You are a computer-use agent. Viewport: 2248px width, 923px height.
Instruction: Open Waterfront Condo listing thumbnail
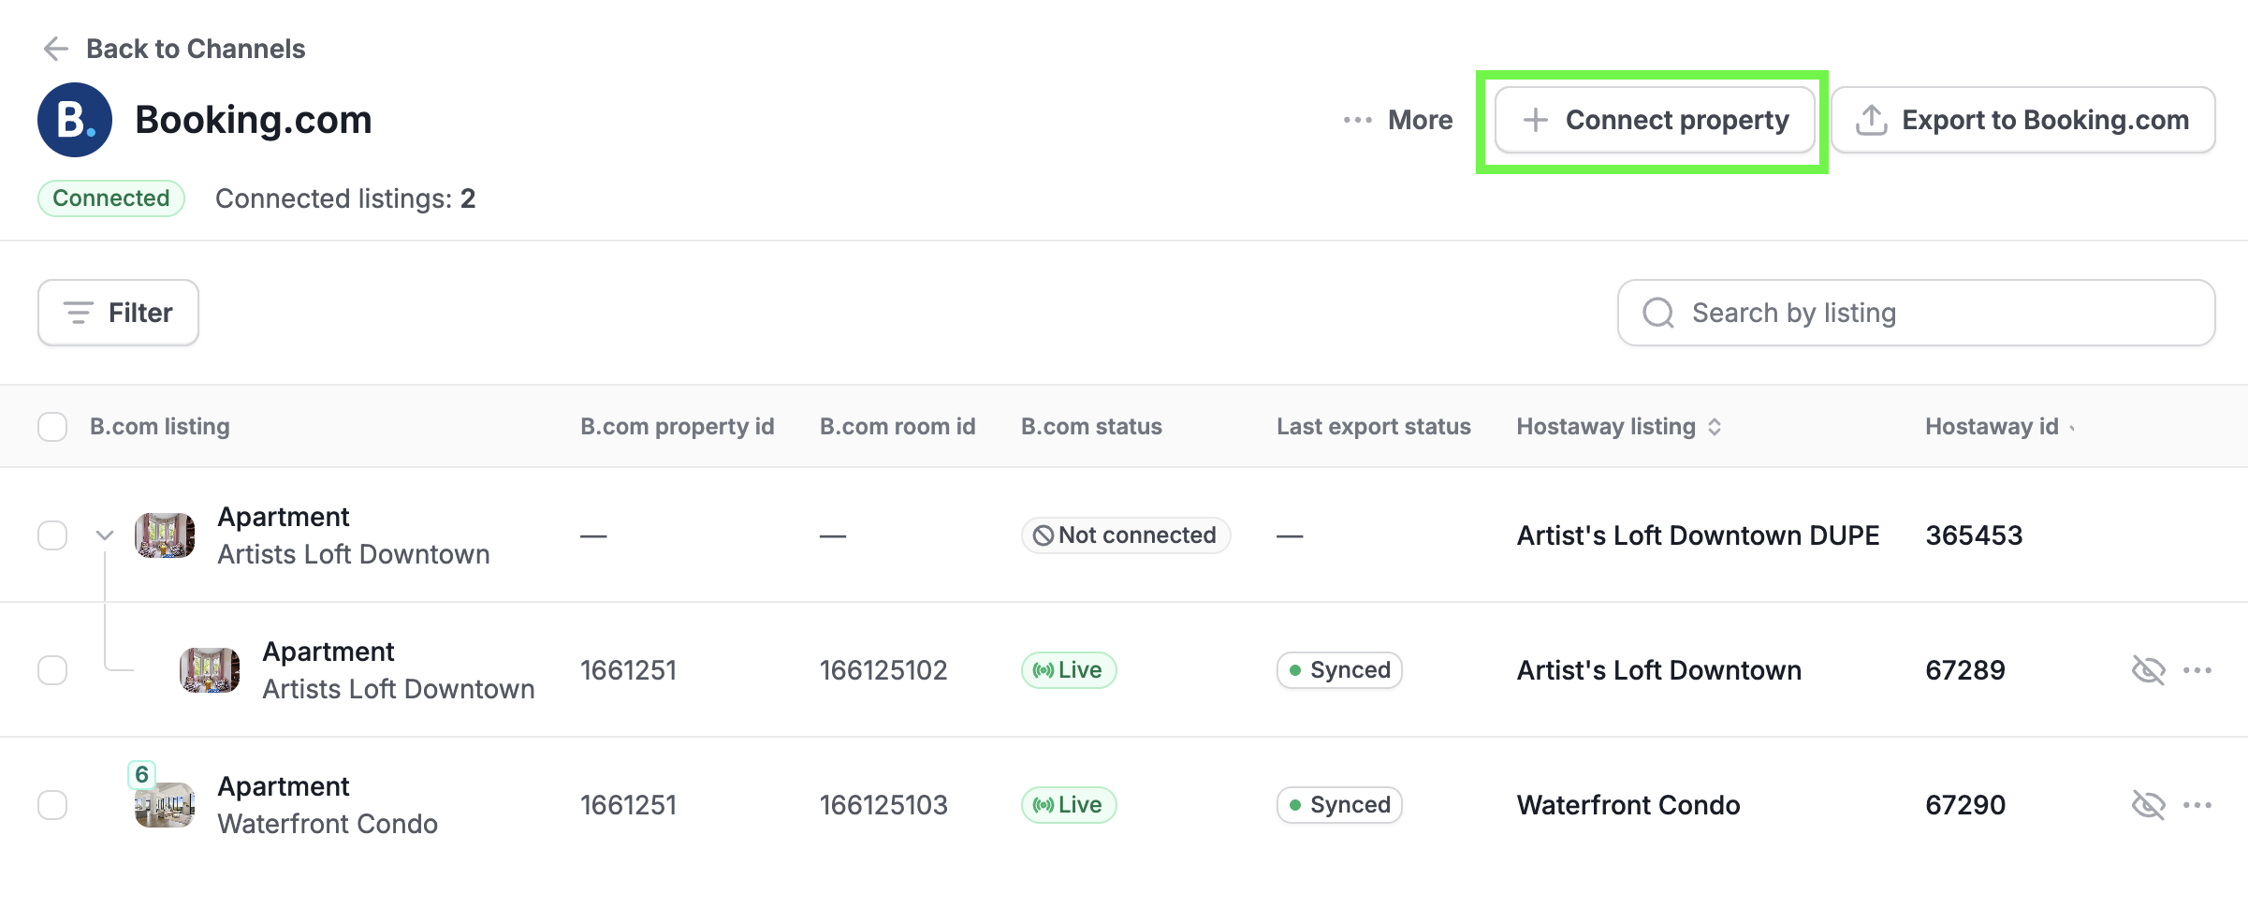pos(165,805)
